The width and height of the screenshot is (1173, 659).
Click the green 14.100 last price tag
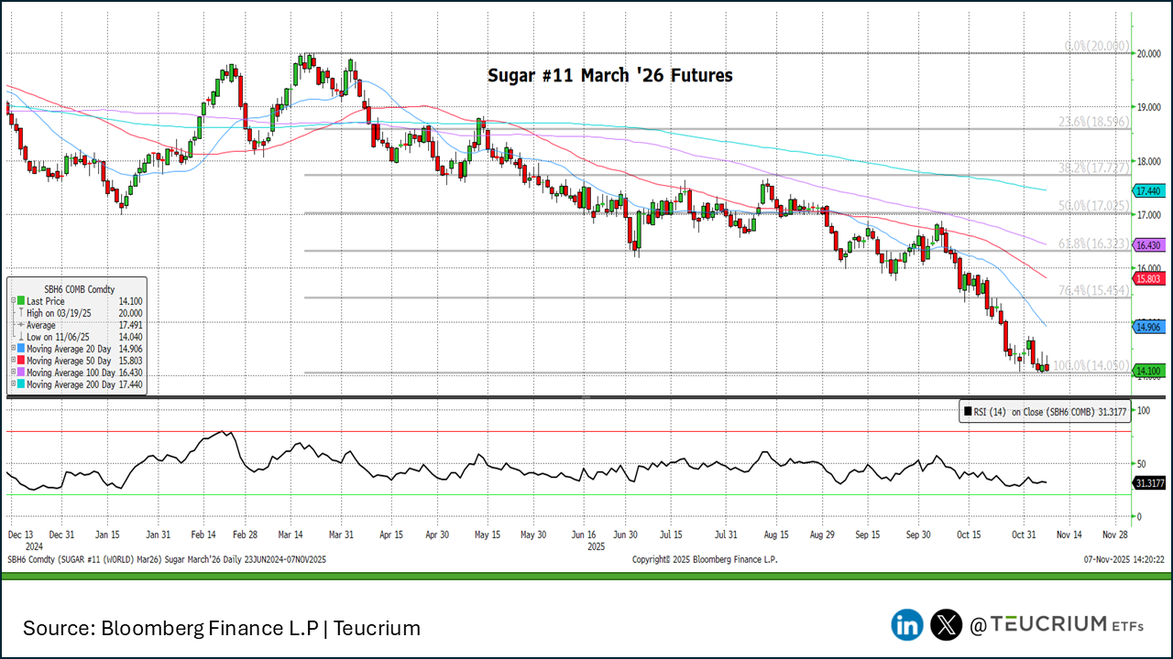[x=1147, y=371]
